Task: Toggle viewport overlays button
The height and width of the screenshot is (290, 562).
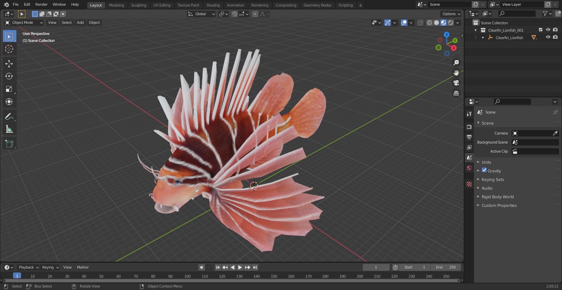Action: (404, 23)
